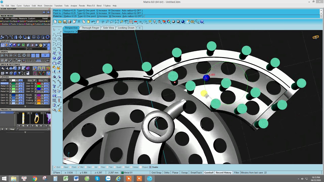
Task: Toggle the Disable osnap checkbox
Action: (150, 167)
